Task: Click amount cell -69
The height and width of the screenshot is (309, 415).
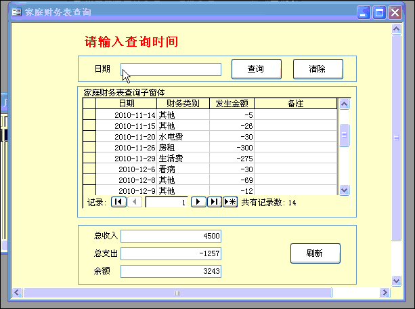Action: click(x=232, y=180)
